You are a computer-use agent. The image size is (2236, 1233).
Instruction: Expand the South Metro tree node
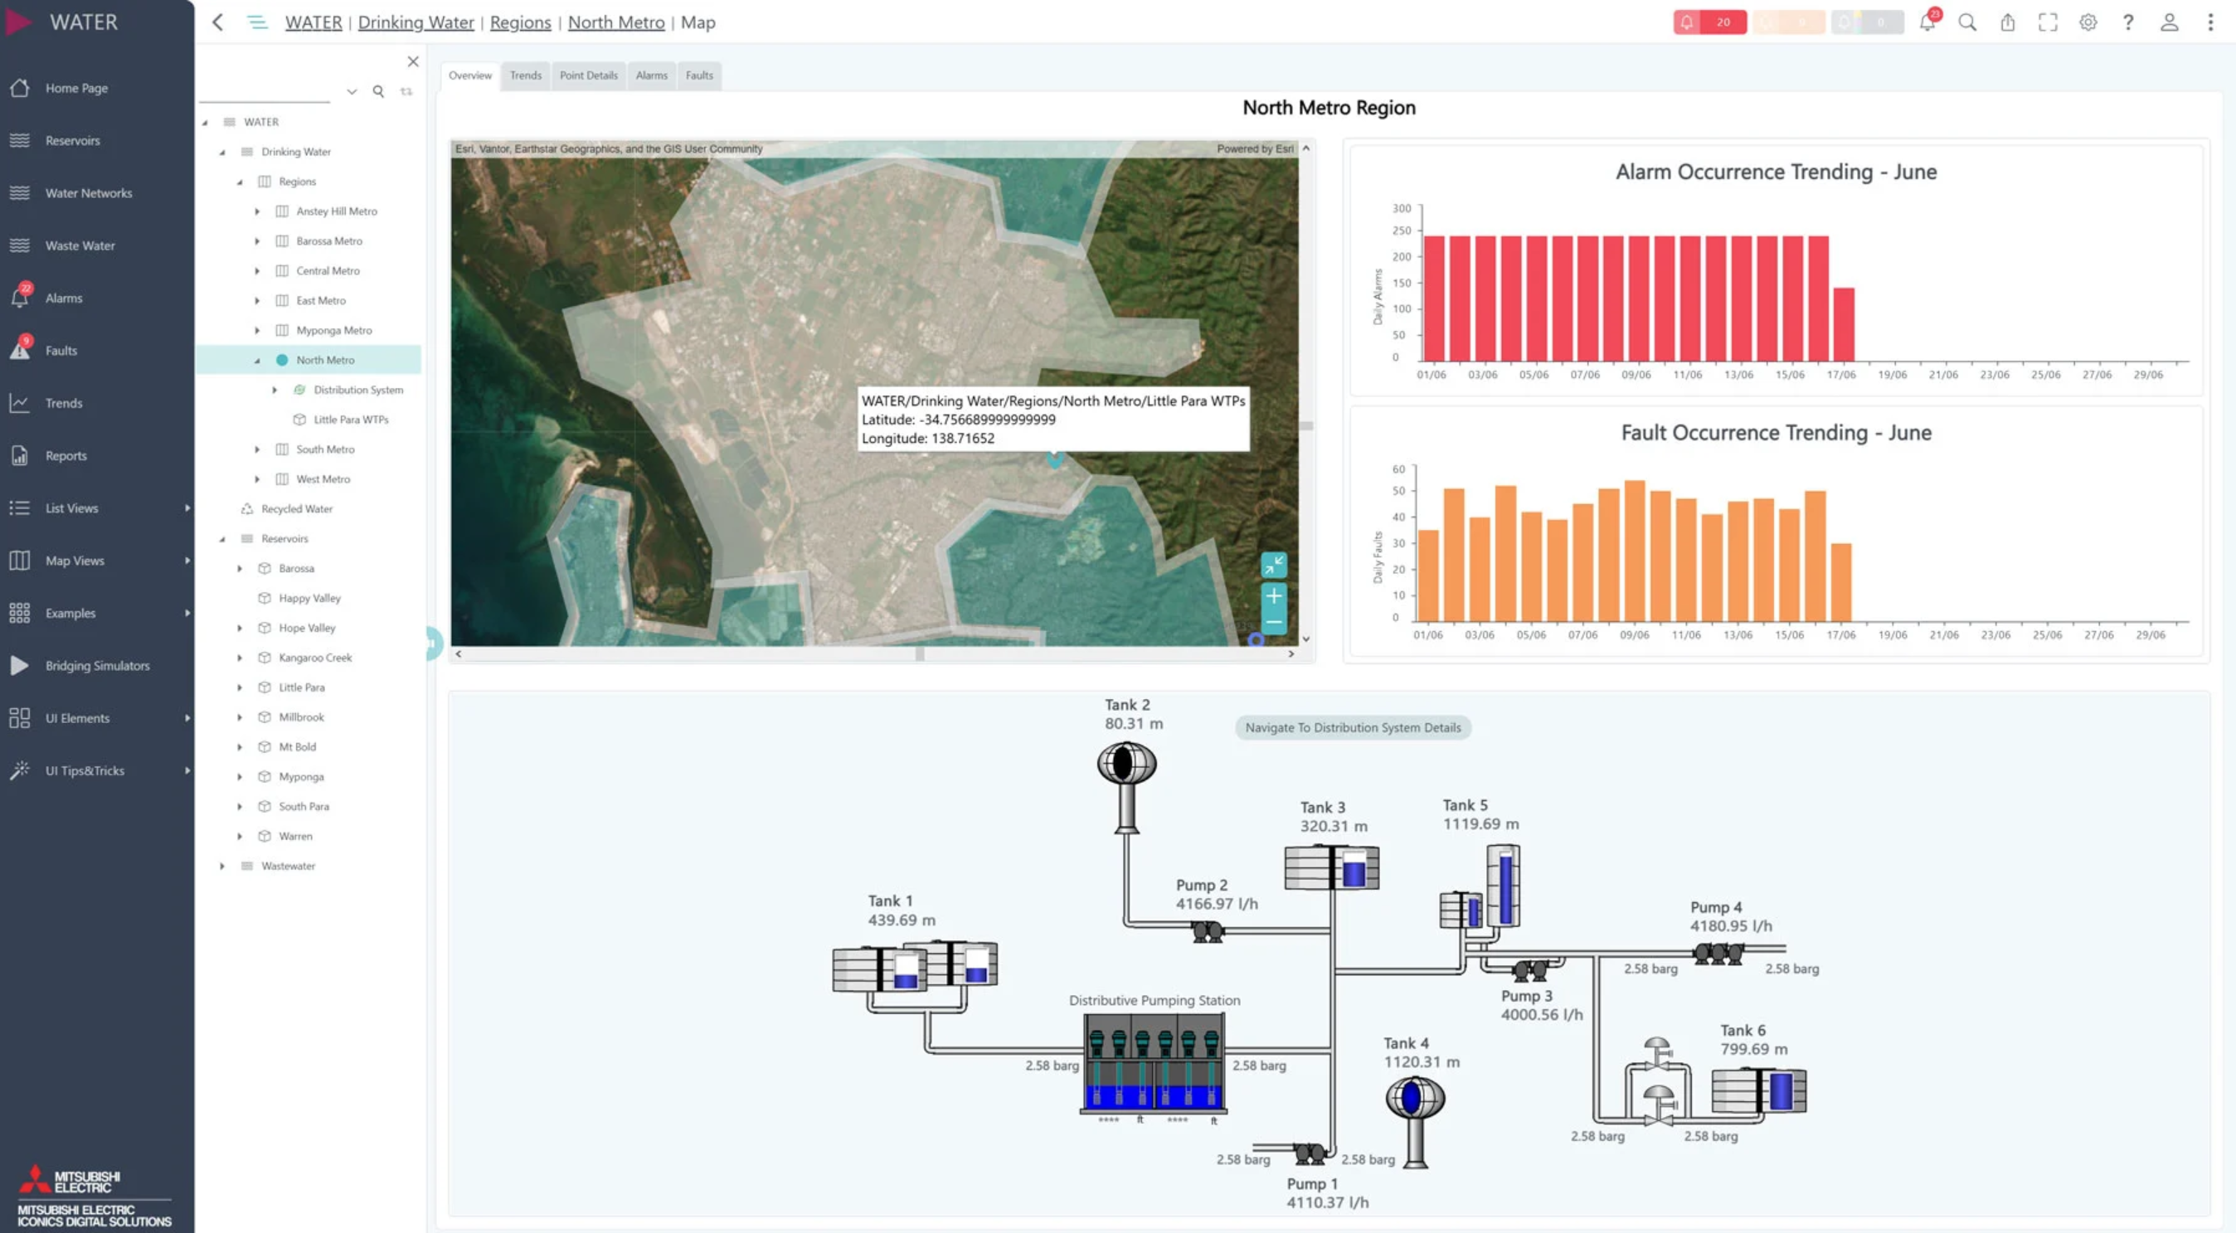tap(257, 449)
